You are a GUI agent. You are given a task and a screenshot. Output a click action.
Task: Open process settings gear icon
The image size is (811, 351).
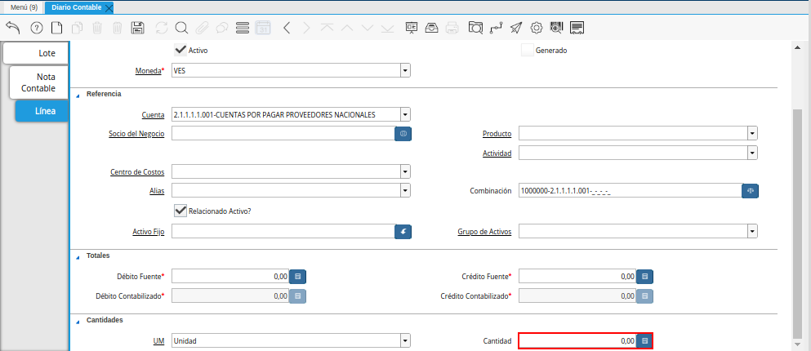537,28
